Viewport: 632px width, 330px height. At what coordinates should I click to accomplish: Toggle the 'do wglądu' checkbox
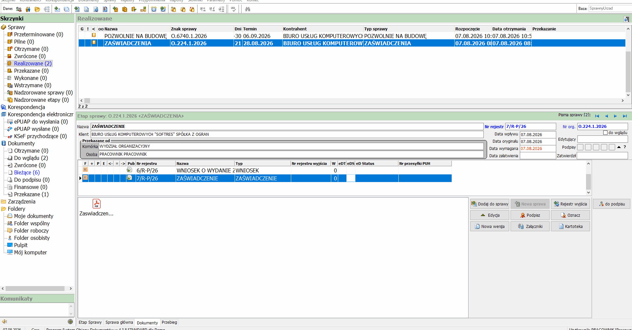tap(605, 133)
